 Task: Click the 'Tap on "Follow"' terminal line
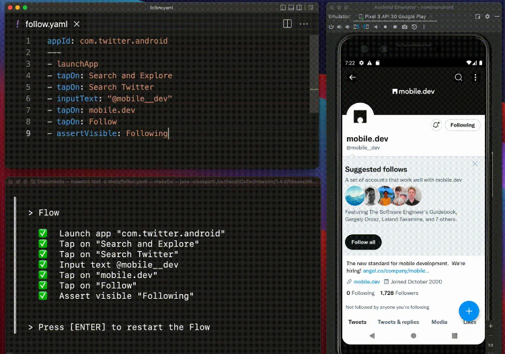(x=98, y=285)
